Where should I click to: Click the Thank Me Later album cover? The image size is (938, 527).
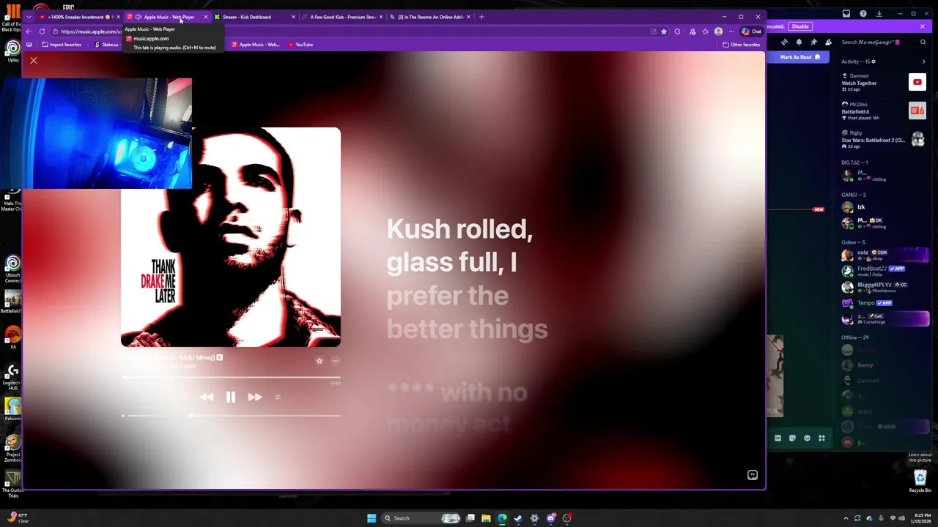[231, 237]
